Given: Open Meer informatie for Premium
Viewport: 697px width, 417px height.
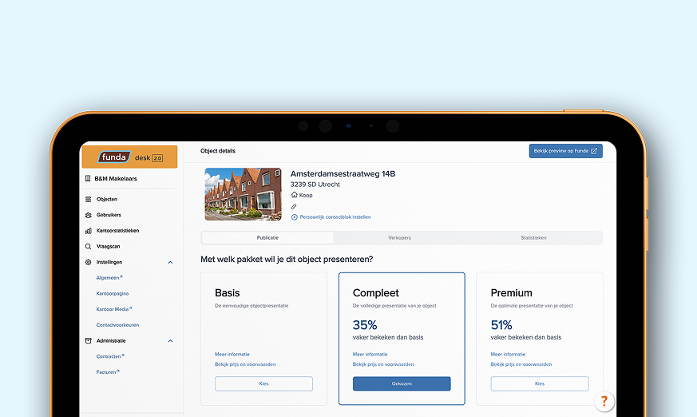Looking at the screenshot, I should (508, 355).
